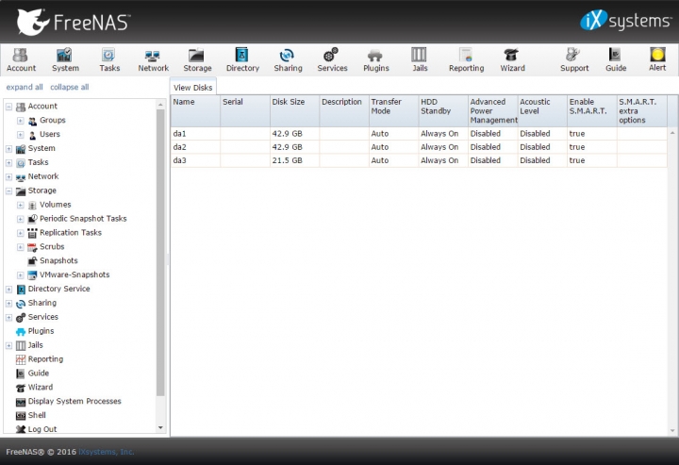Collapse the Account tree node
Image resolution: width=679 pixels, height=465 pixels.
[x=8, y=107]
